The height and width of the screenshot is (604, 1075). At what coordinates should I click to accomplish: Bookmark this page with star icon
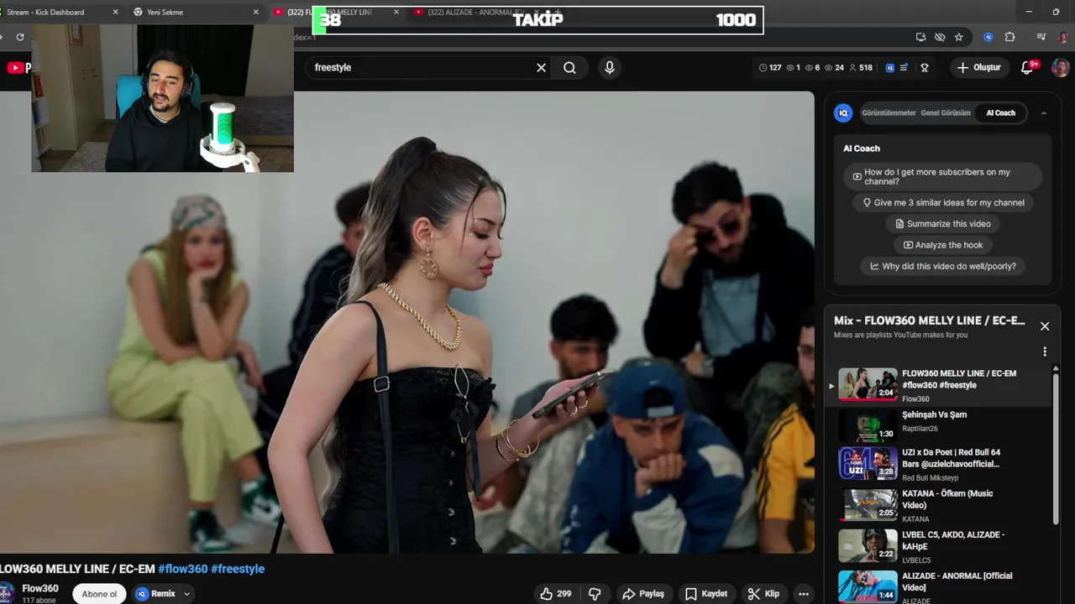pos(958,37)
